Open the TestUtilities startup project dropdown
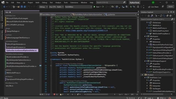Image resolution: width=176 pixels, height=99 pixels. point(78,7)
